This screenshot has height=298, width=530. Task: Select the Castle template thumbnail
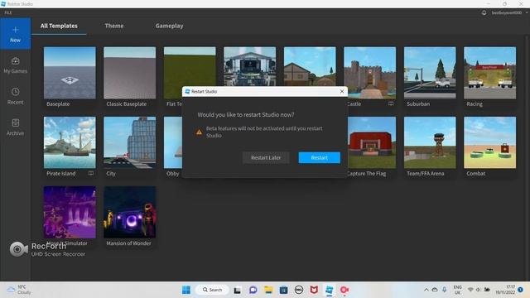tap(370, 73)
